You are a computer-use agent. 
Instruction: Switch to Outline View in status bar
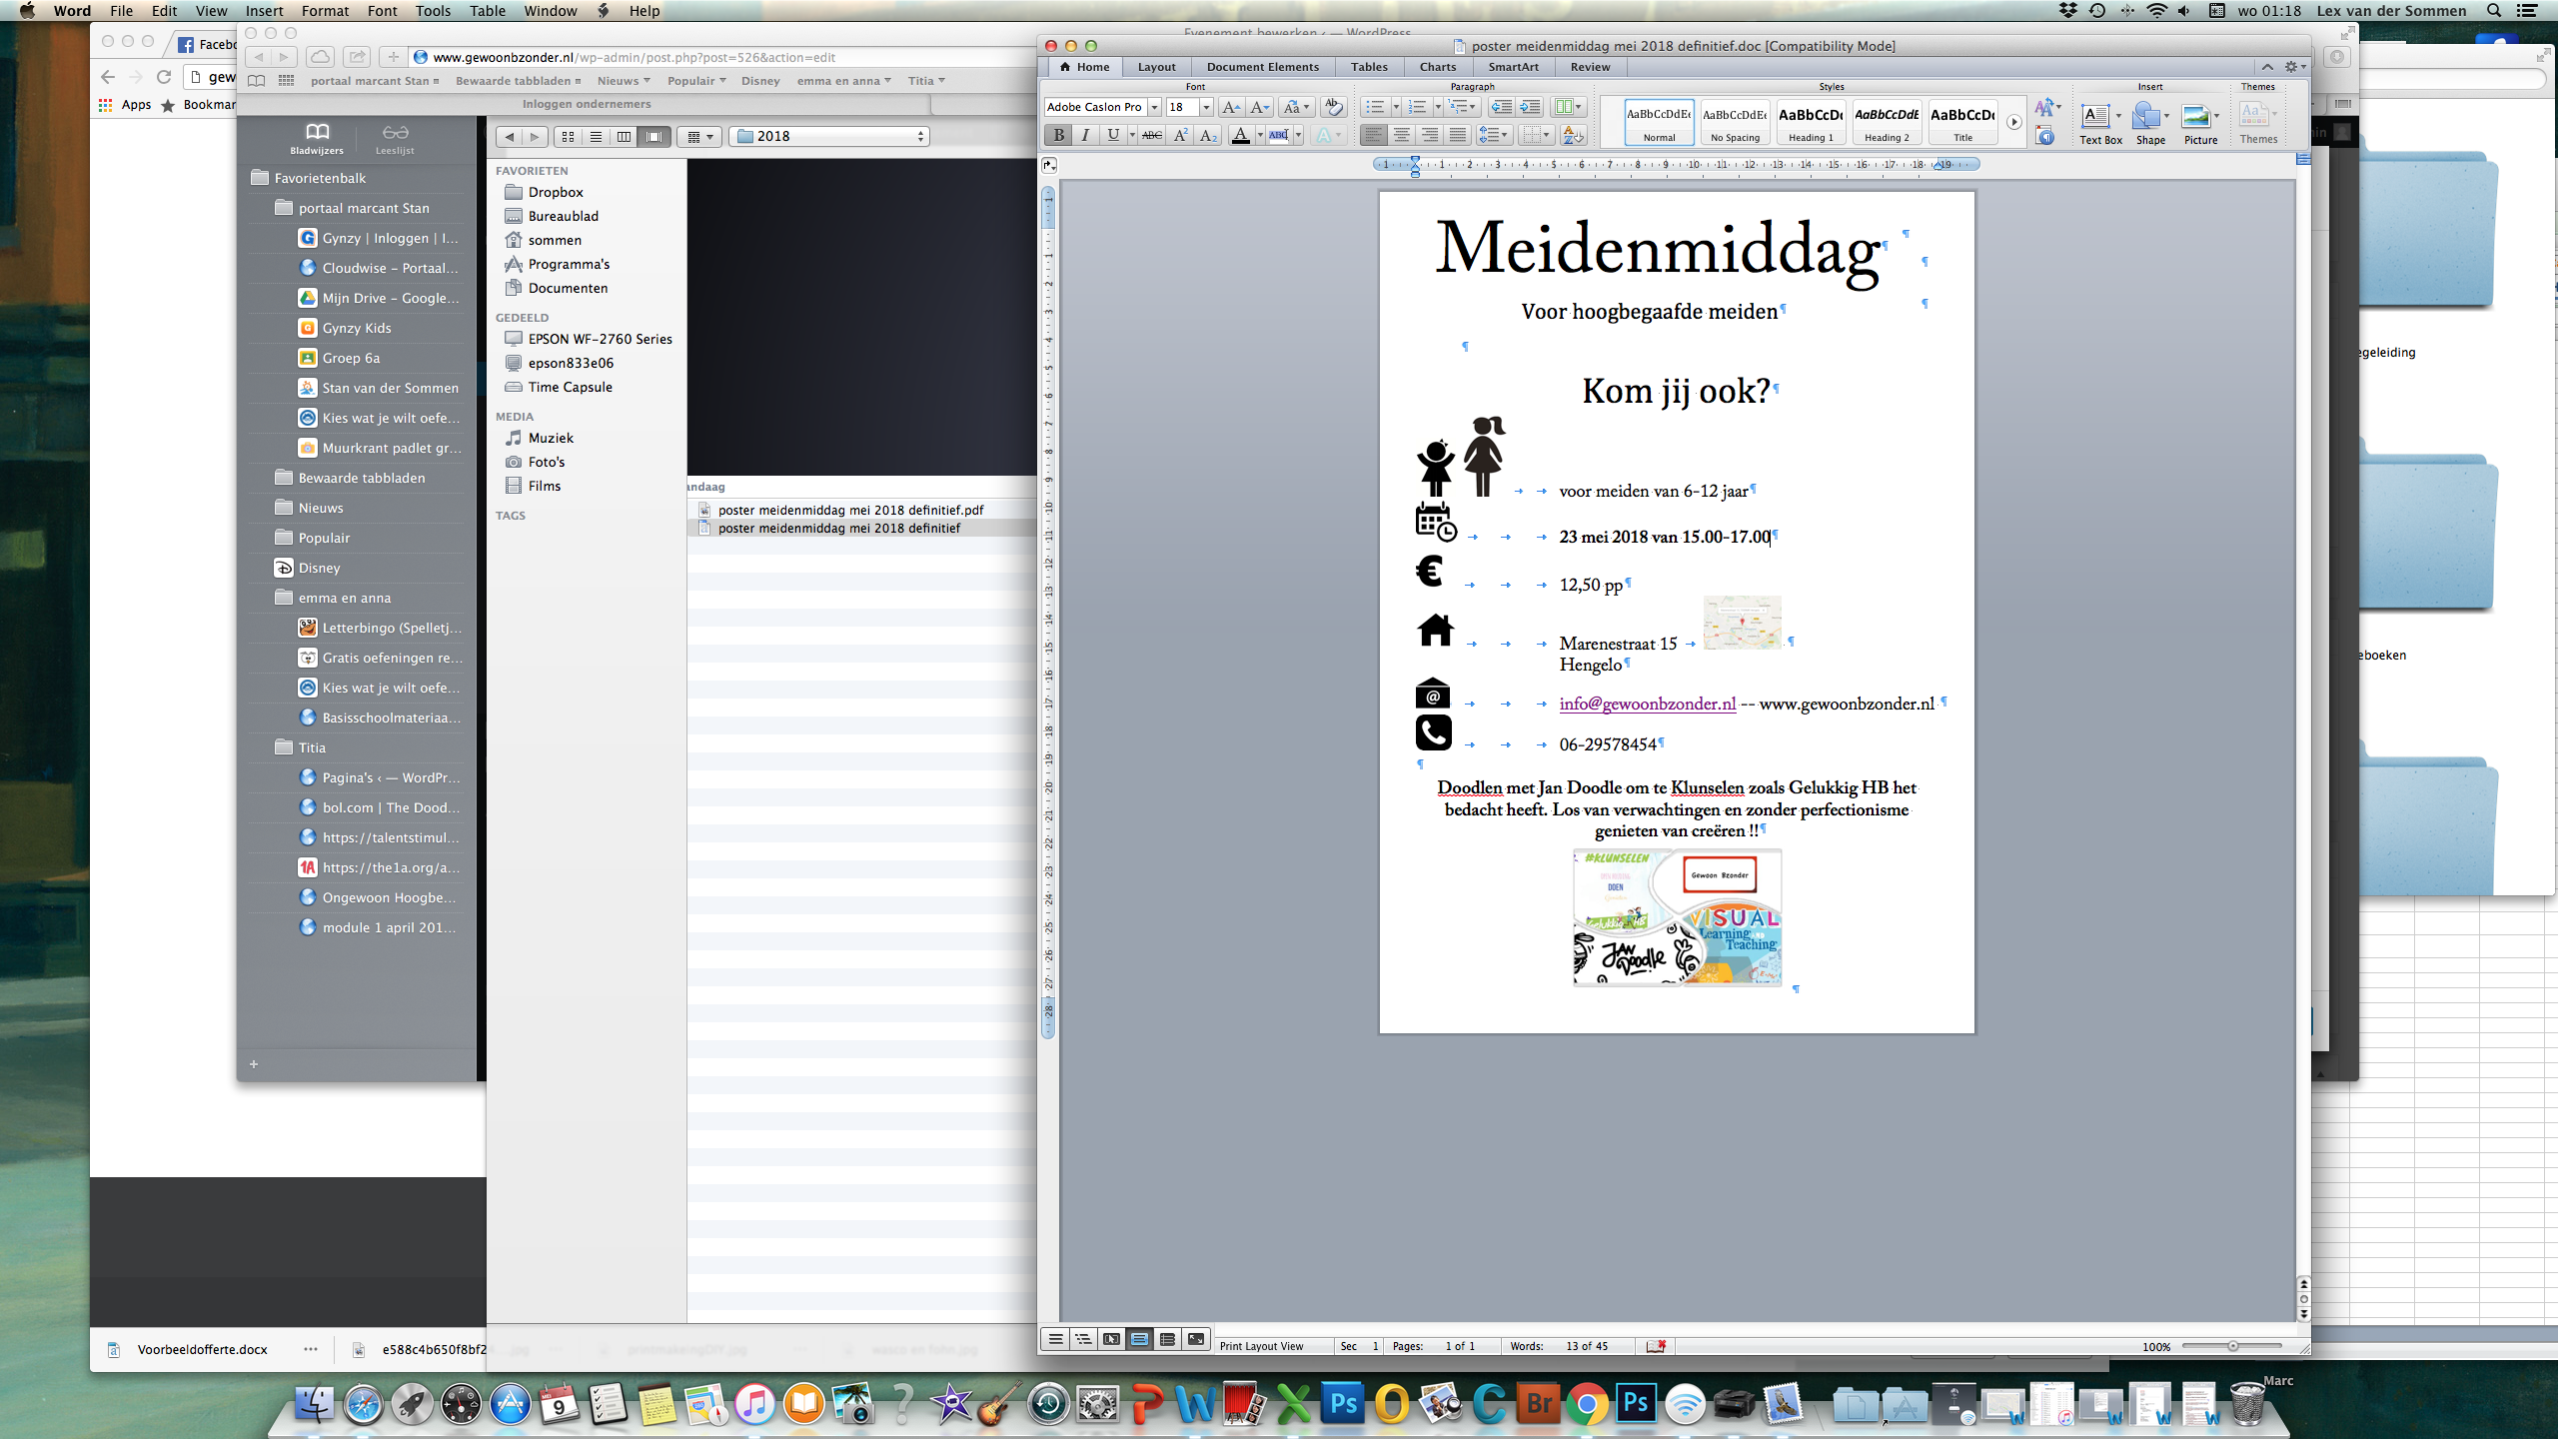pyautogui.click(x=1083, y=1340)
